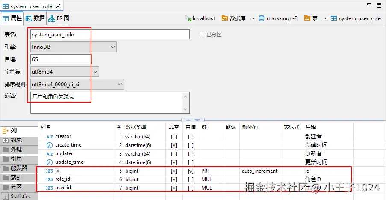Open the 字符集 utf8mb4 dropdown
Image resolution: width=386 pixels, height=200 pixels.
(x=65, y=72)
